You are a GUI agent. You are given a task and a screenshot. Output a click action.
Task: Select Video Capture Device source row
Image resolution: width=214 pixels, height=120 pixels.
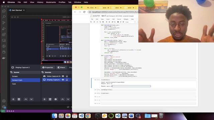pos(57,76)
